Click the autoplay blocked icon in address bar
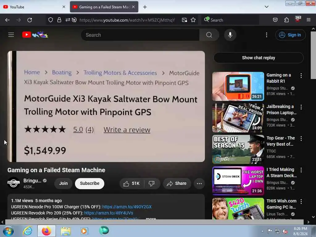This screenshot has width=316, height=237. pyautogui.click(x=74, y=20)
